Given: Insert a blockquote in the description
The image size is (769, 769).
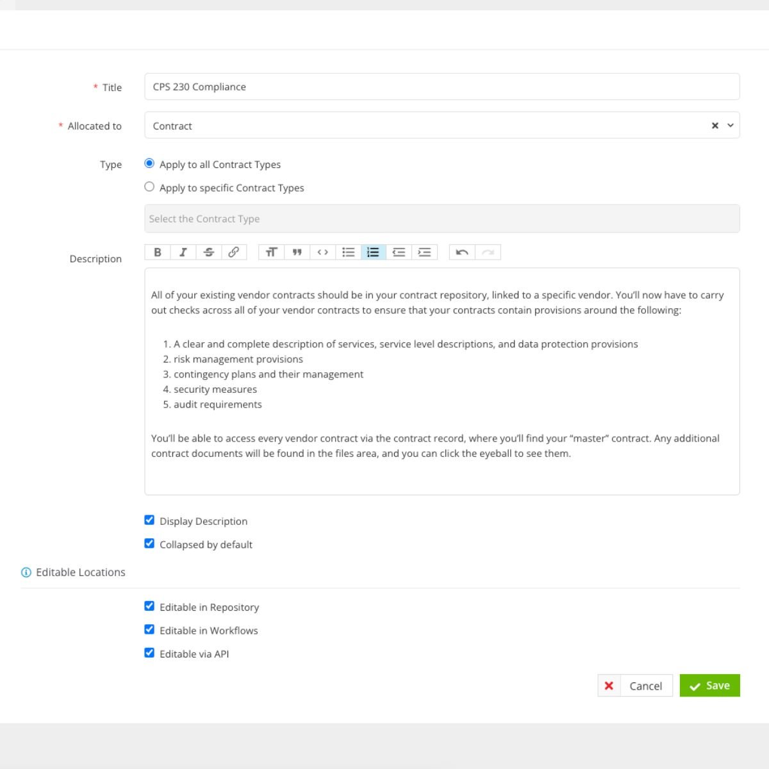Looking at the screenshot, I should point(297,252).
